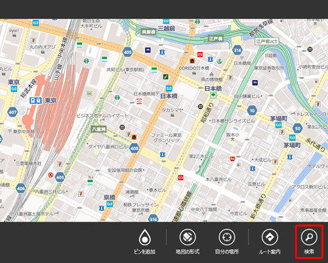This screenshot has width=328, height=263.
Task: Click the ダイヤ八重洲口ビル label
Action: (x=108, y=147)
